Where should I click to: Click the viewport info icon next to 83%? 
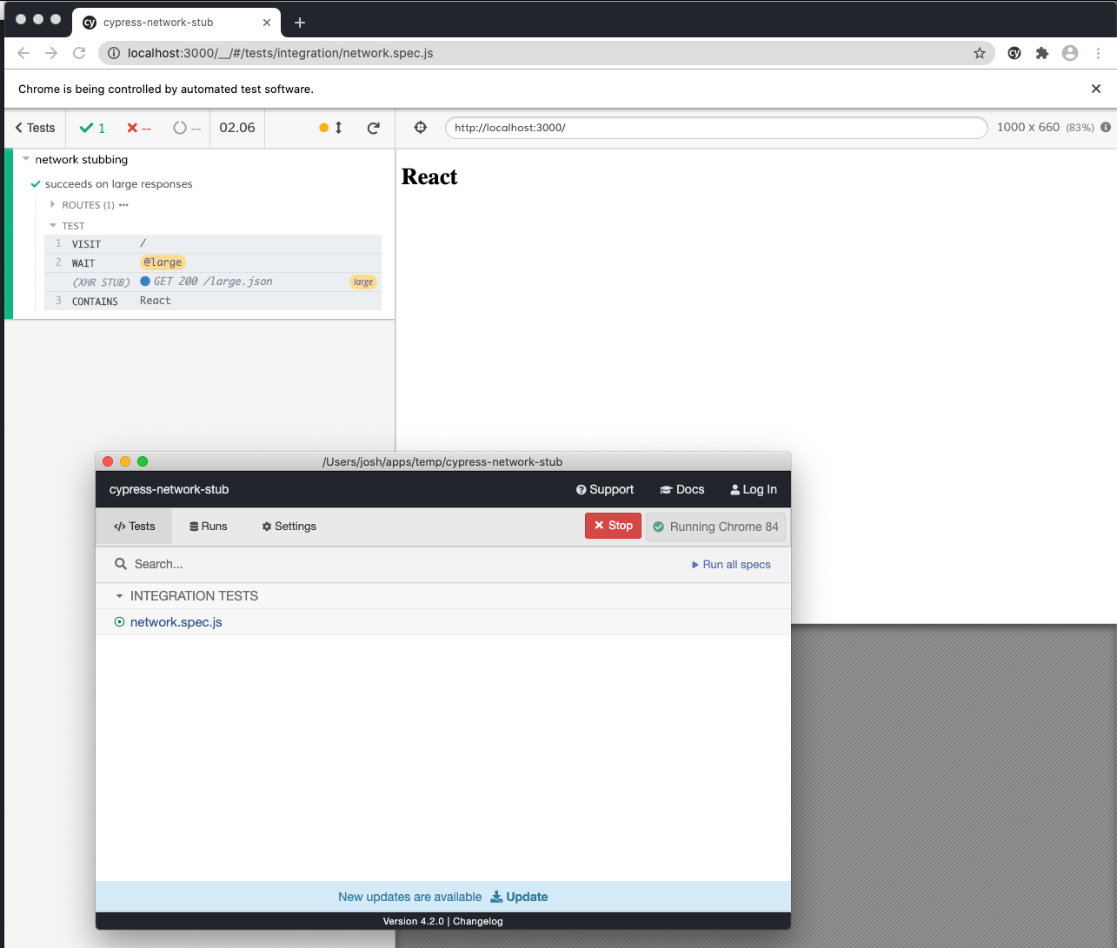click(x=1106, y=127)
